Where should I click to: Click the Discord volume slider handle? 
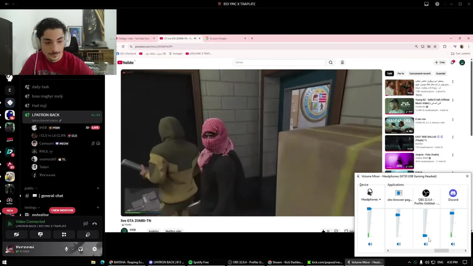(452, 213)
